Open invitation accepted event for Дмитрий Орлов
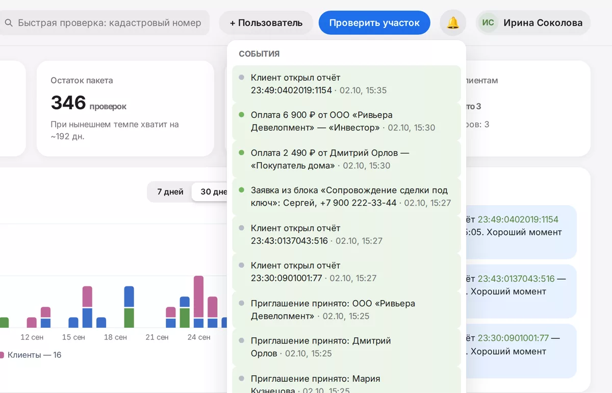This screenshot has width=612, height=393. point(346,347)
